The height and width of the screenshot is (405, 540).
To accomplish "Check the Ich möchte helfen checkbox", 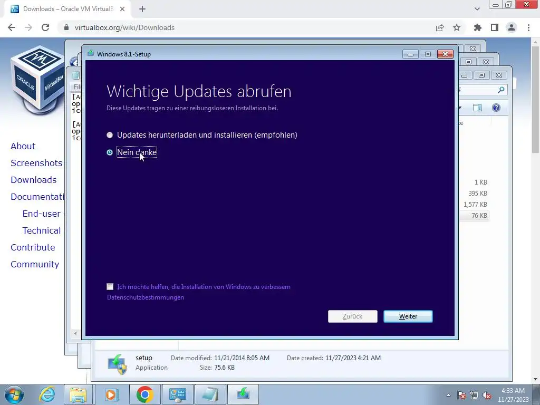I will click(x=110, y=286).
